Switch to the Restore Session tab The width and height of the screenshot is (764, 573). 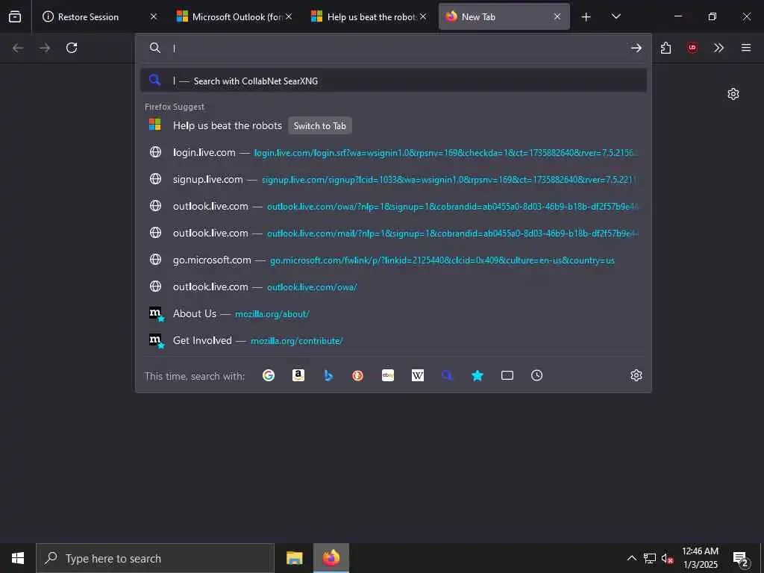pos(100,16)
